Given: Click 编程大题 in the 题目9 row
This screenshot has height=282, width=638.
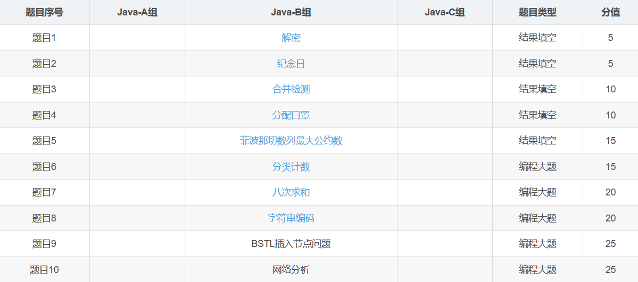Looking at the screenshot, I should (537, 244).
